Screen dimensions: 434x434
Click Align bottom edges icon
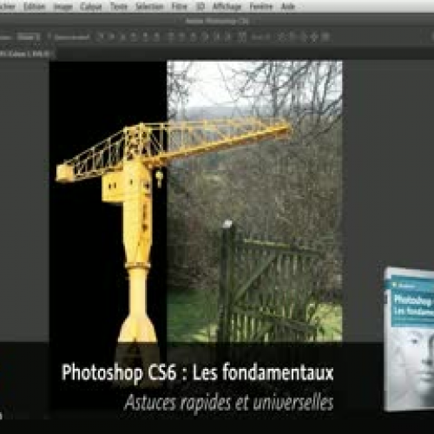(122, 36)
